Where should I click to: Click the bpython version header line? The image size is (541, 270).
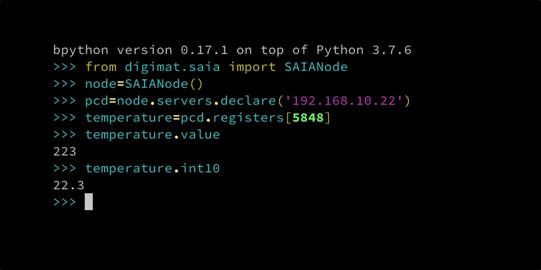point(232,50)
